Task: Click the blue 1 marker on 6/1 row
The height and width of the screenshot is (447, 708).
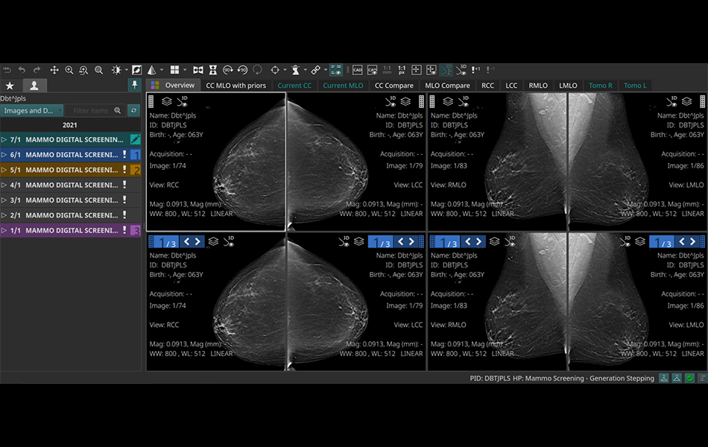Action: pyautogui.click(x=136, y=155)
